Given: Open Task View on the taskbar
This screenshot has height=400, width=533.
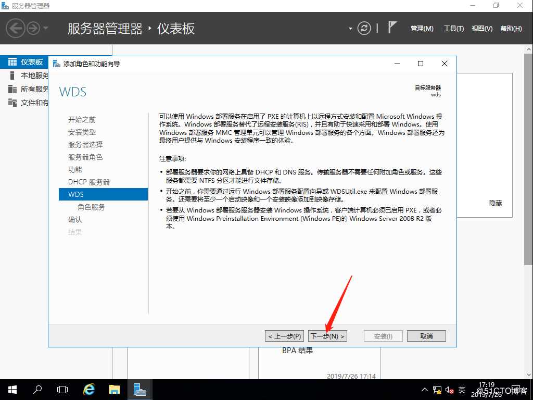Looking at the screenshot, I should tap(62, 390).
